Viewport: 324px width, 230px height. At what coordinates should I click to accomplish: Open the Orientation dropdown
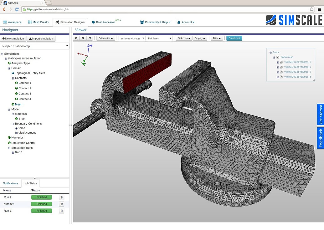click(x=105, y=38)
